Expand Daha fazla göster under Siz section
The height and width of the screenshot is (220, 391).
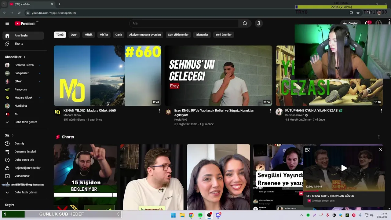point(23,193)
